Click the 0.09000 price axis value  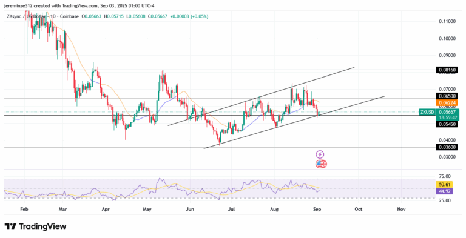coord(447,55)
